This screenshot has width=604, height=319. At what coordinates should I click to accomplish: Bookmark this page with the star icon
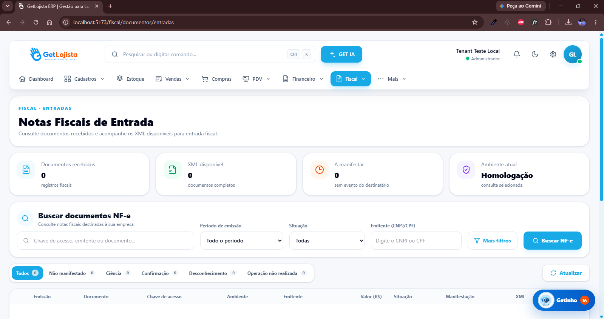[475, 22]
